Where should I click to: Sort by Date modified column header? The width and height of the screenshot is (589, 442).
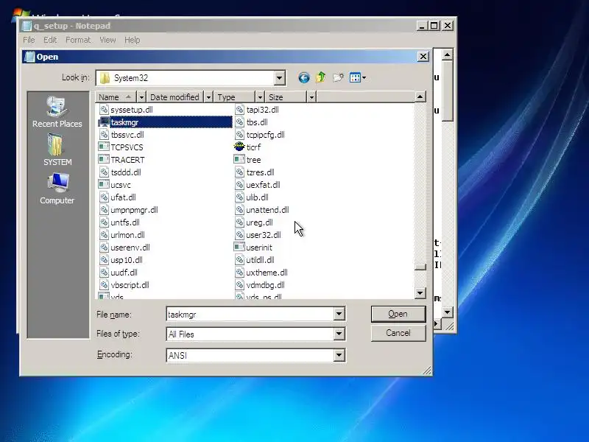click(x=175, y=97)
